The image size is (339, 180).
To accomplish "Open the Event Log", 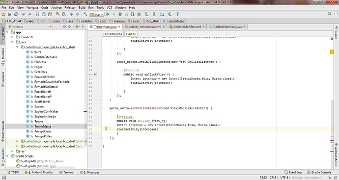I will point(293,172).
